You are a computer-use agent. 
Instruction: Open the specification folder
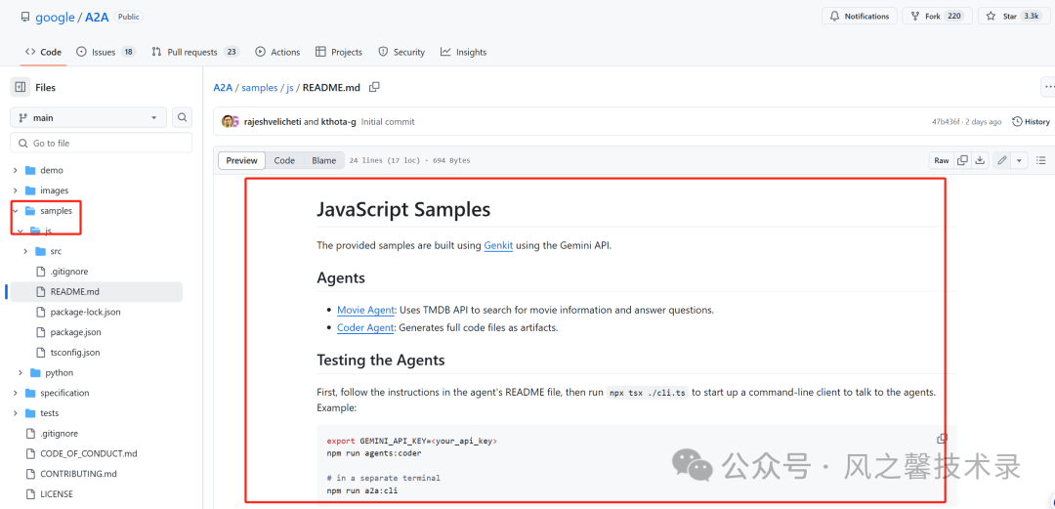coord(64,393)
